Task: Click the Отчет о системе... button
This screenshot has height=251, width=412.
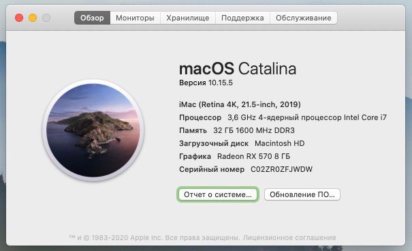Action: pos(218,194)
